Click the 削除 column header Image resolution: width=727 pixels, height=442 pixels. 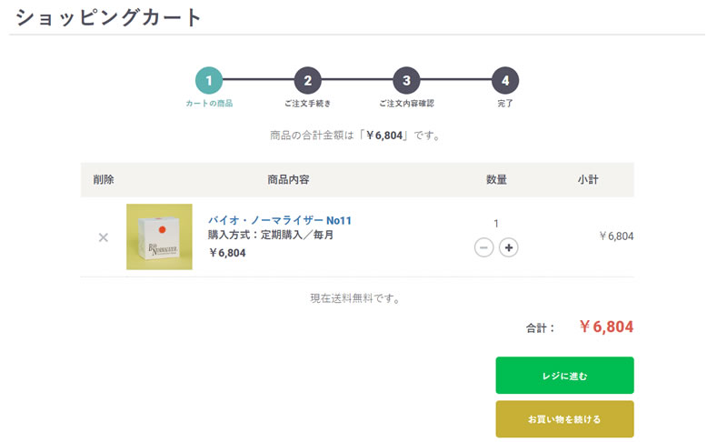[x=104, y=180]
